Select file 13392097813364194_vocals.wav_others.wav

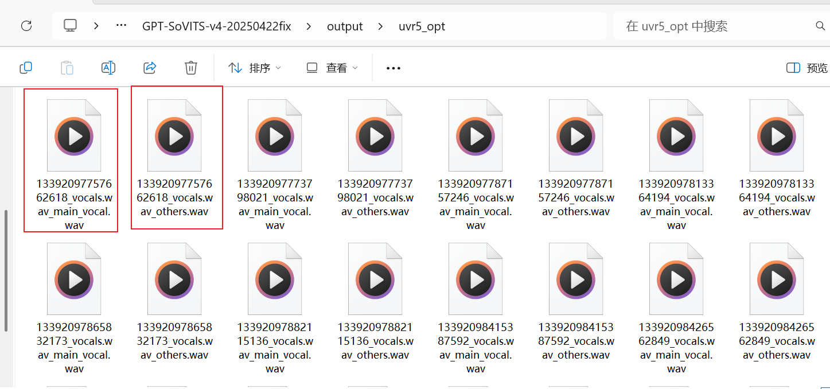tap(777, 158)
